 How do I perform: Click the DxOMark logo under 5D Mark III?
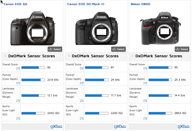pyautogui.click(x=120, y=127)
